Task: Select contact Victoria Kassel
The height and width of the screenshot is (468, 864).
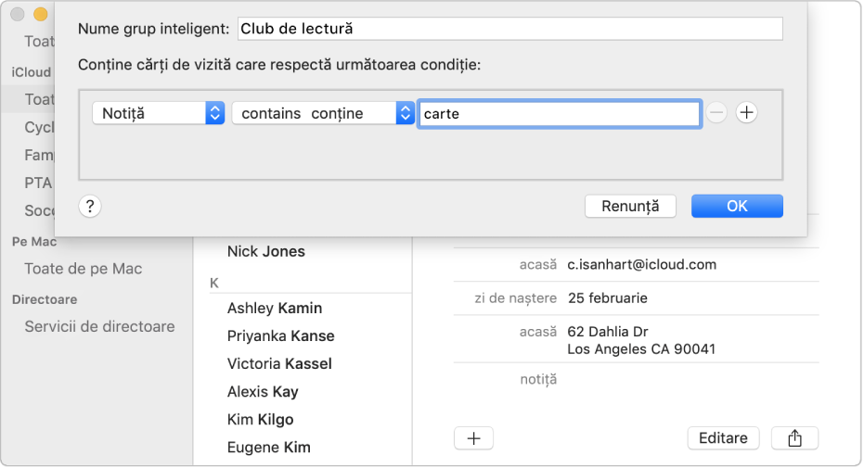Action: [279, 364]
